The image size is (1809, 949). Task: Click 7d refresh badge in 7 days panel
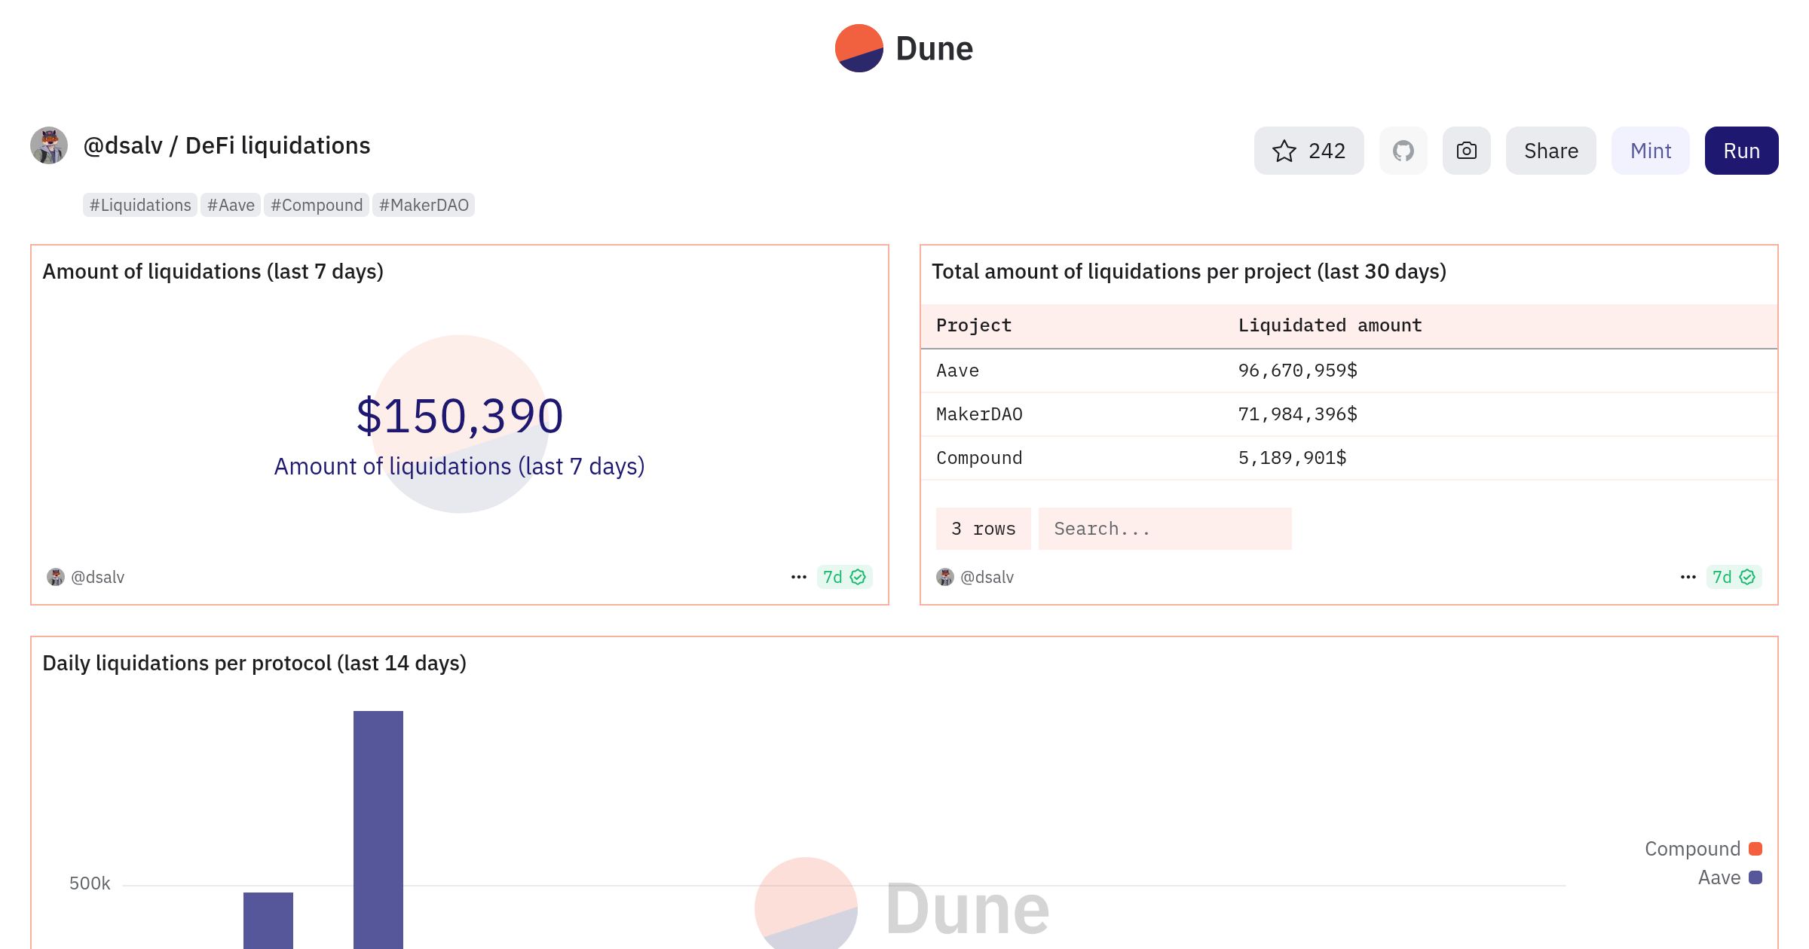pyautogui.click(x=844, y=577)
